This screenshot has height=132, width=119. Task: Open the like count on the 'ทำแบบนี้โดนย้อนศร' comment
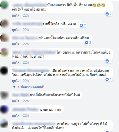[88, 42]
